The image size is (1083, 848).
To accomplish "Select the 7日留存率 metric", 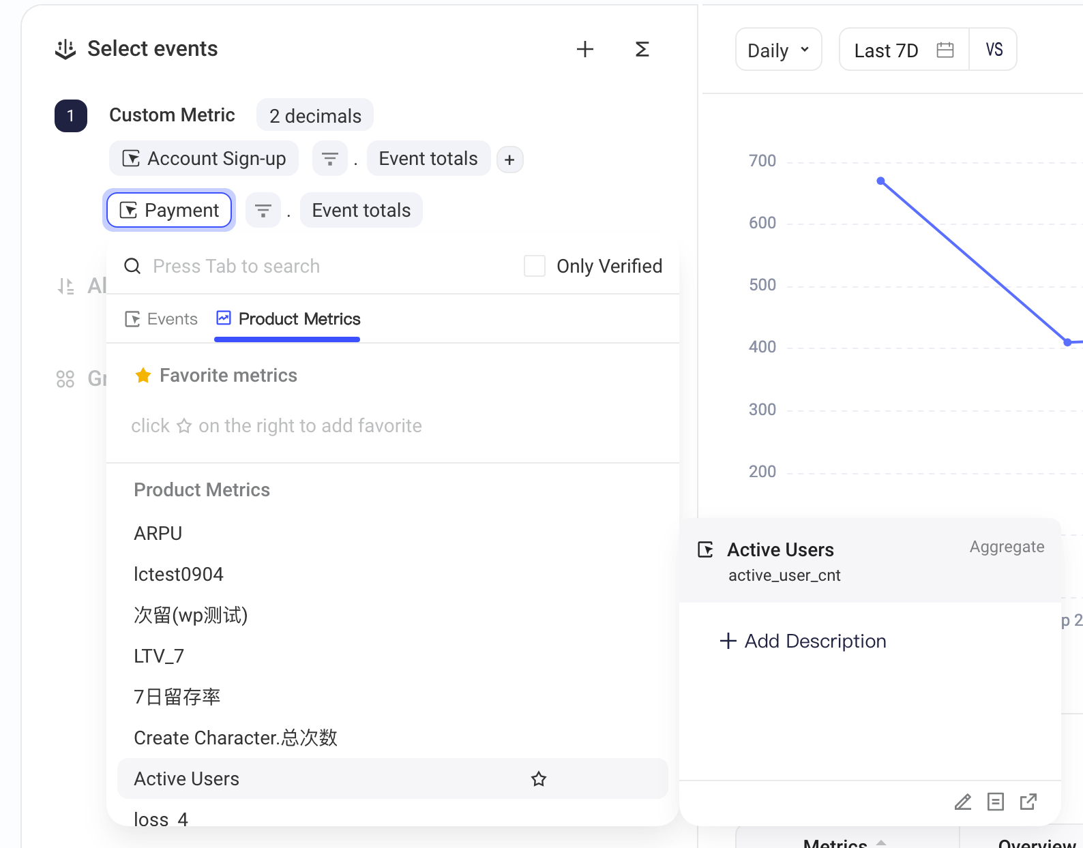I will pyautogui.click(x=393, y=697).
